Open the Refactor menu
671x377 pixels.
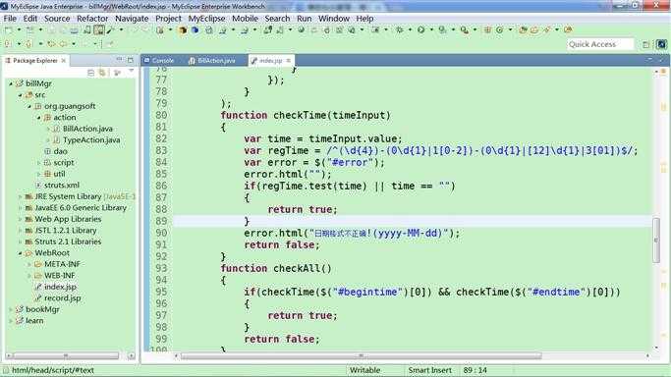[x=92, y=19]
